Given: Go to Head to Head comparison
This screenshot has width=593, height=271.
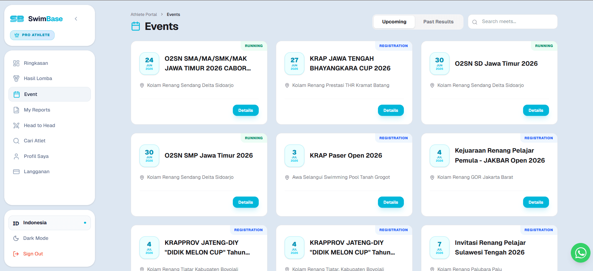Looking at the screenshot, I should tap(50, 125).
